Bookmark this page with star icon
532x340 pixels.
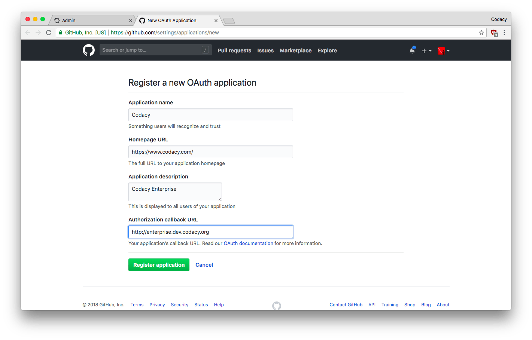[x=481, y=33]
